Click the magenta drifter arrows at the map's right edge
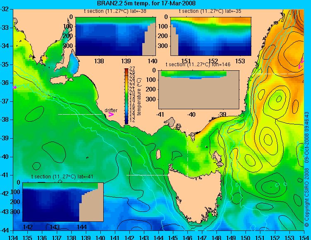The height and width of the screenshot is (240, 311). (x=301, y=63)
